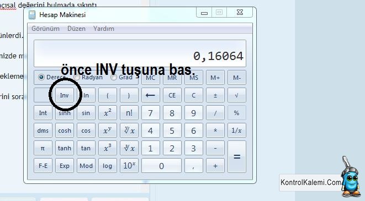Viewport: 365px width, 201px height.
Task: Click the Exp exponent button
Action: 65,166
